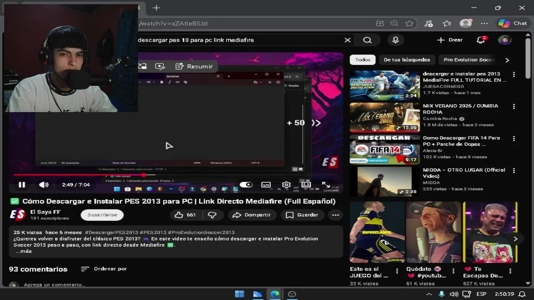This screenshot has height=300, width=534.
Task: Click the Agrega un comentario field
Action: (54, 285)
